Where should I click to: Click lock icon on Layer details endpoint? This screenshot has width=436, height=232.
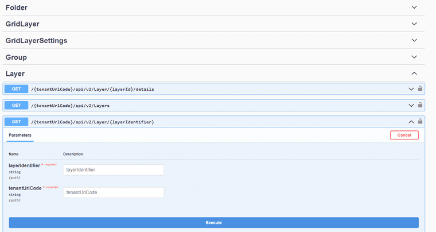[420, 88]
